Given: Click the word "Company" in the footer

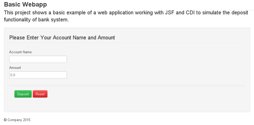Looking at the screenshot, I should 15,120.
